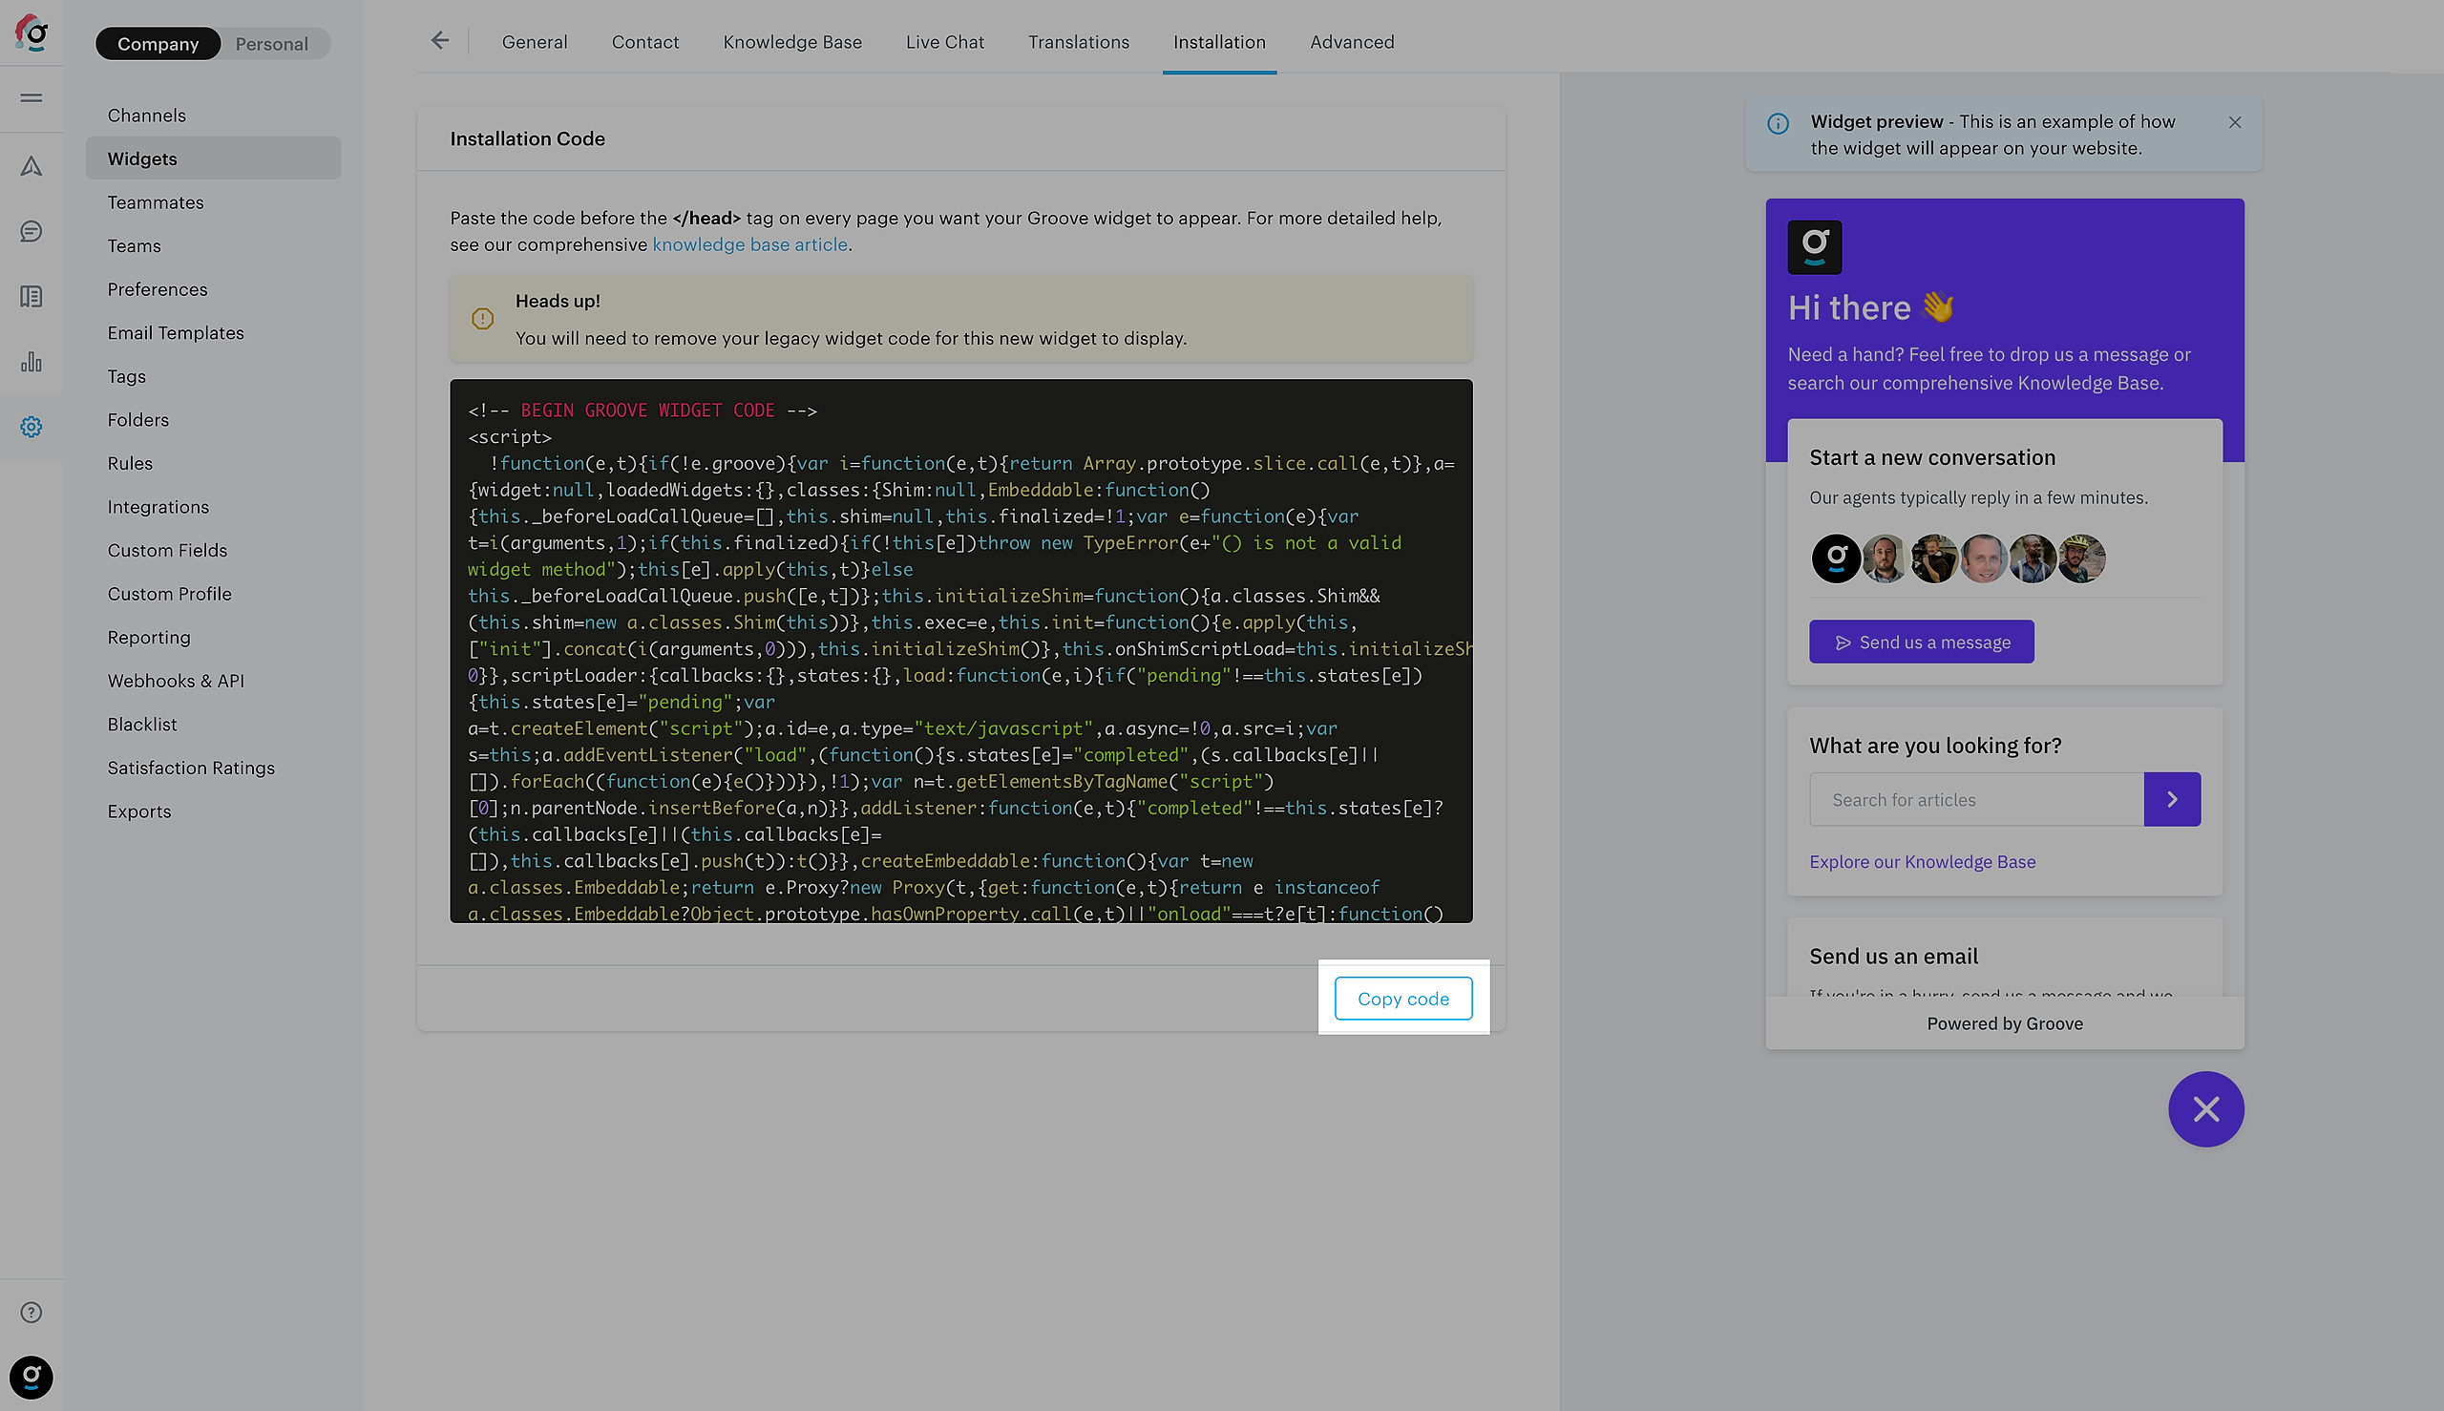Open the settings gear icon in sidebar
2444x1411 pixels.
(31, 427)
